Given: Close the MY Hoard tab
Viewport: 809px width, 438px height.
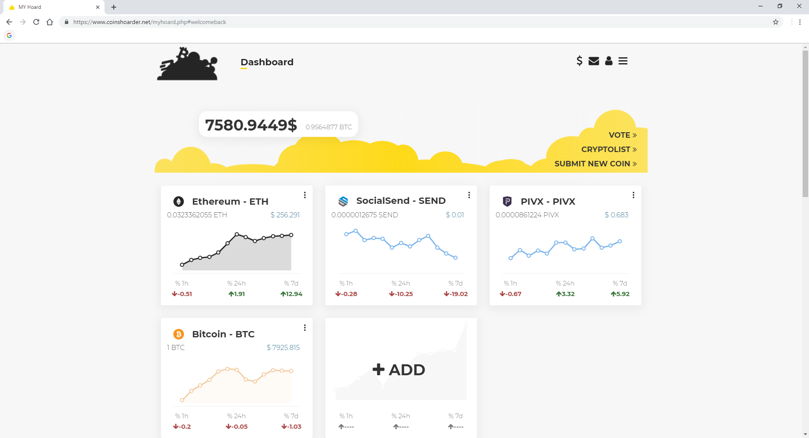Looking at the screenshot, I should (x=98, y=7).
